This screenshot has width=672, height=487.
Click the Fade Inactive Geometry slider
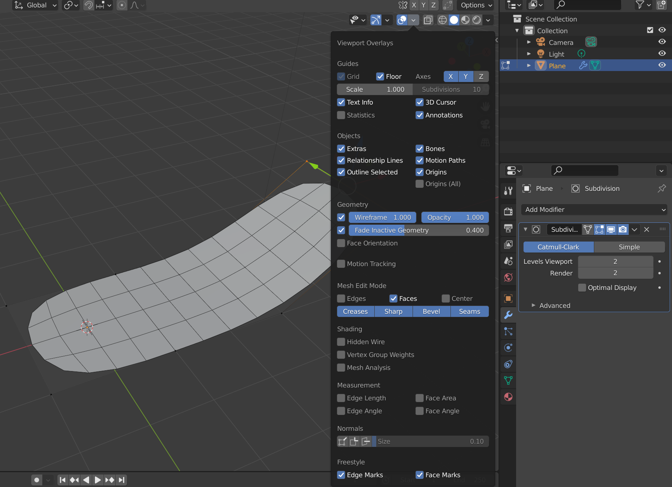(418, 230)
